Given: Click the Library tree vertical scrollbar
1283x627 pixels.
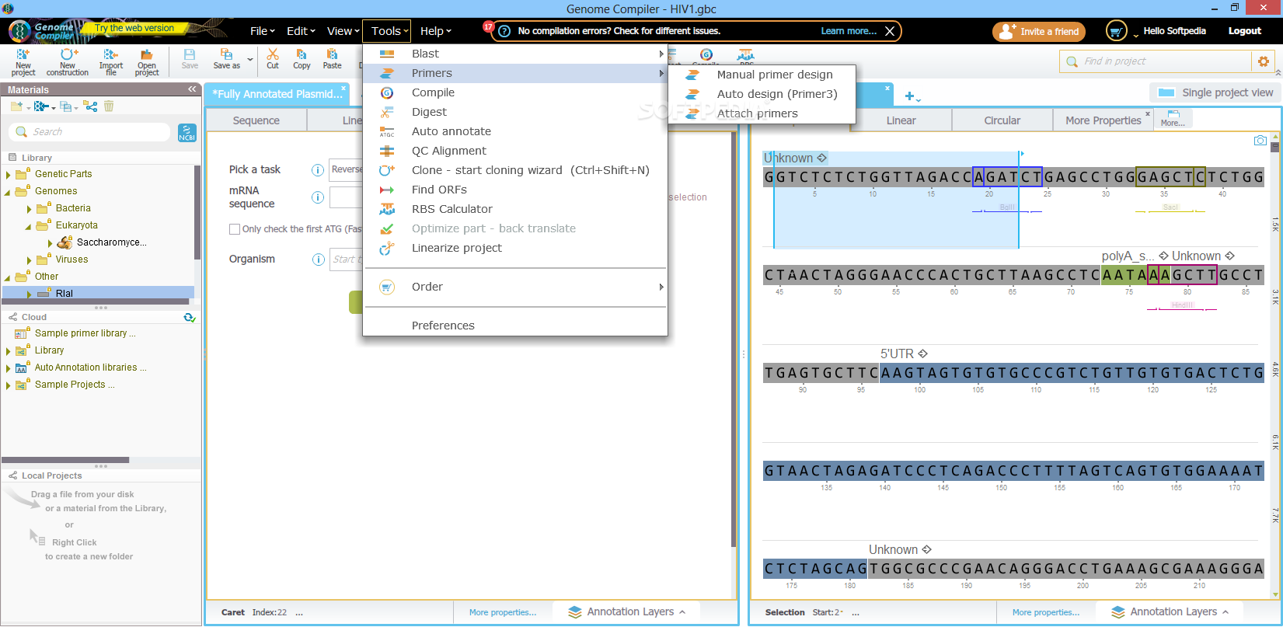Looking at the screenshot, I should [x=197, y=212].
